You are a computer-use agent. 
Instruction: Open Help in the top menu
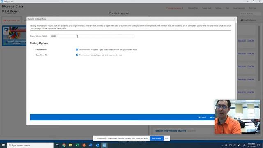click(227, 8)
